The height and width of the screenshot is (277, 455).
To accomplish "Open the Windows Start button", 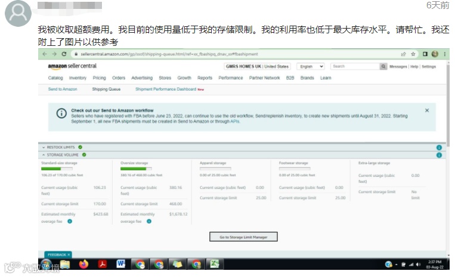I will pyautogui.click(x=46, y=264).
